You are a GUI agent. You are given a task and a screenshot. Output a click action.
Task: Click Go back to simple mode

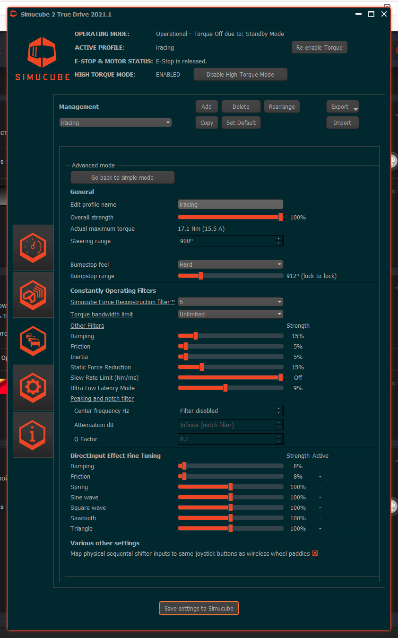(x=122, y=178)
